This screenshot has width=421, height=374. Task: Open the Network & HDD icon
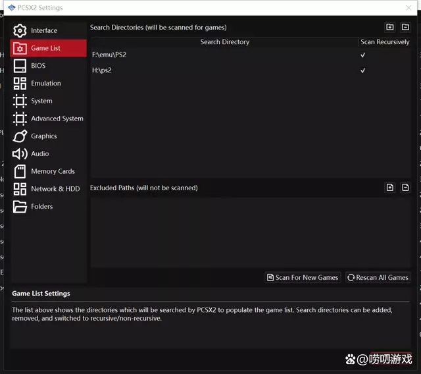pyautogui.click(x=20, y=189)
